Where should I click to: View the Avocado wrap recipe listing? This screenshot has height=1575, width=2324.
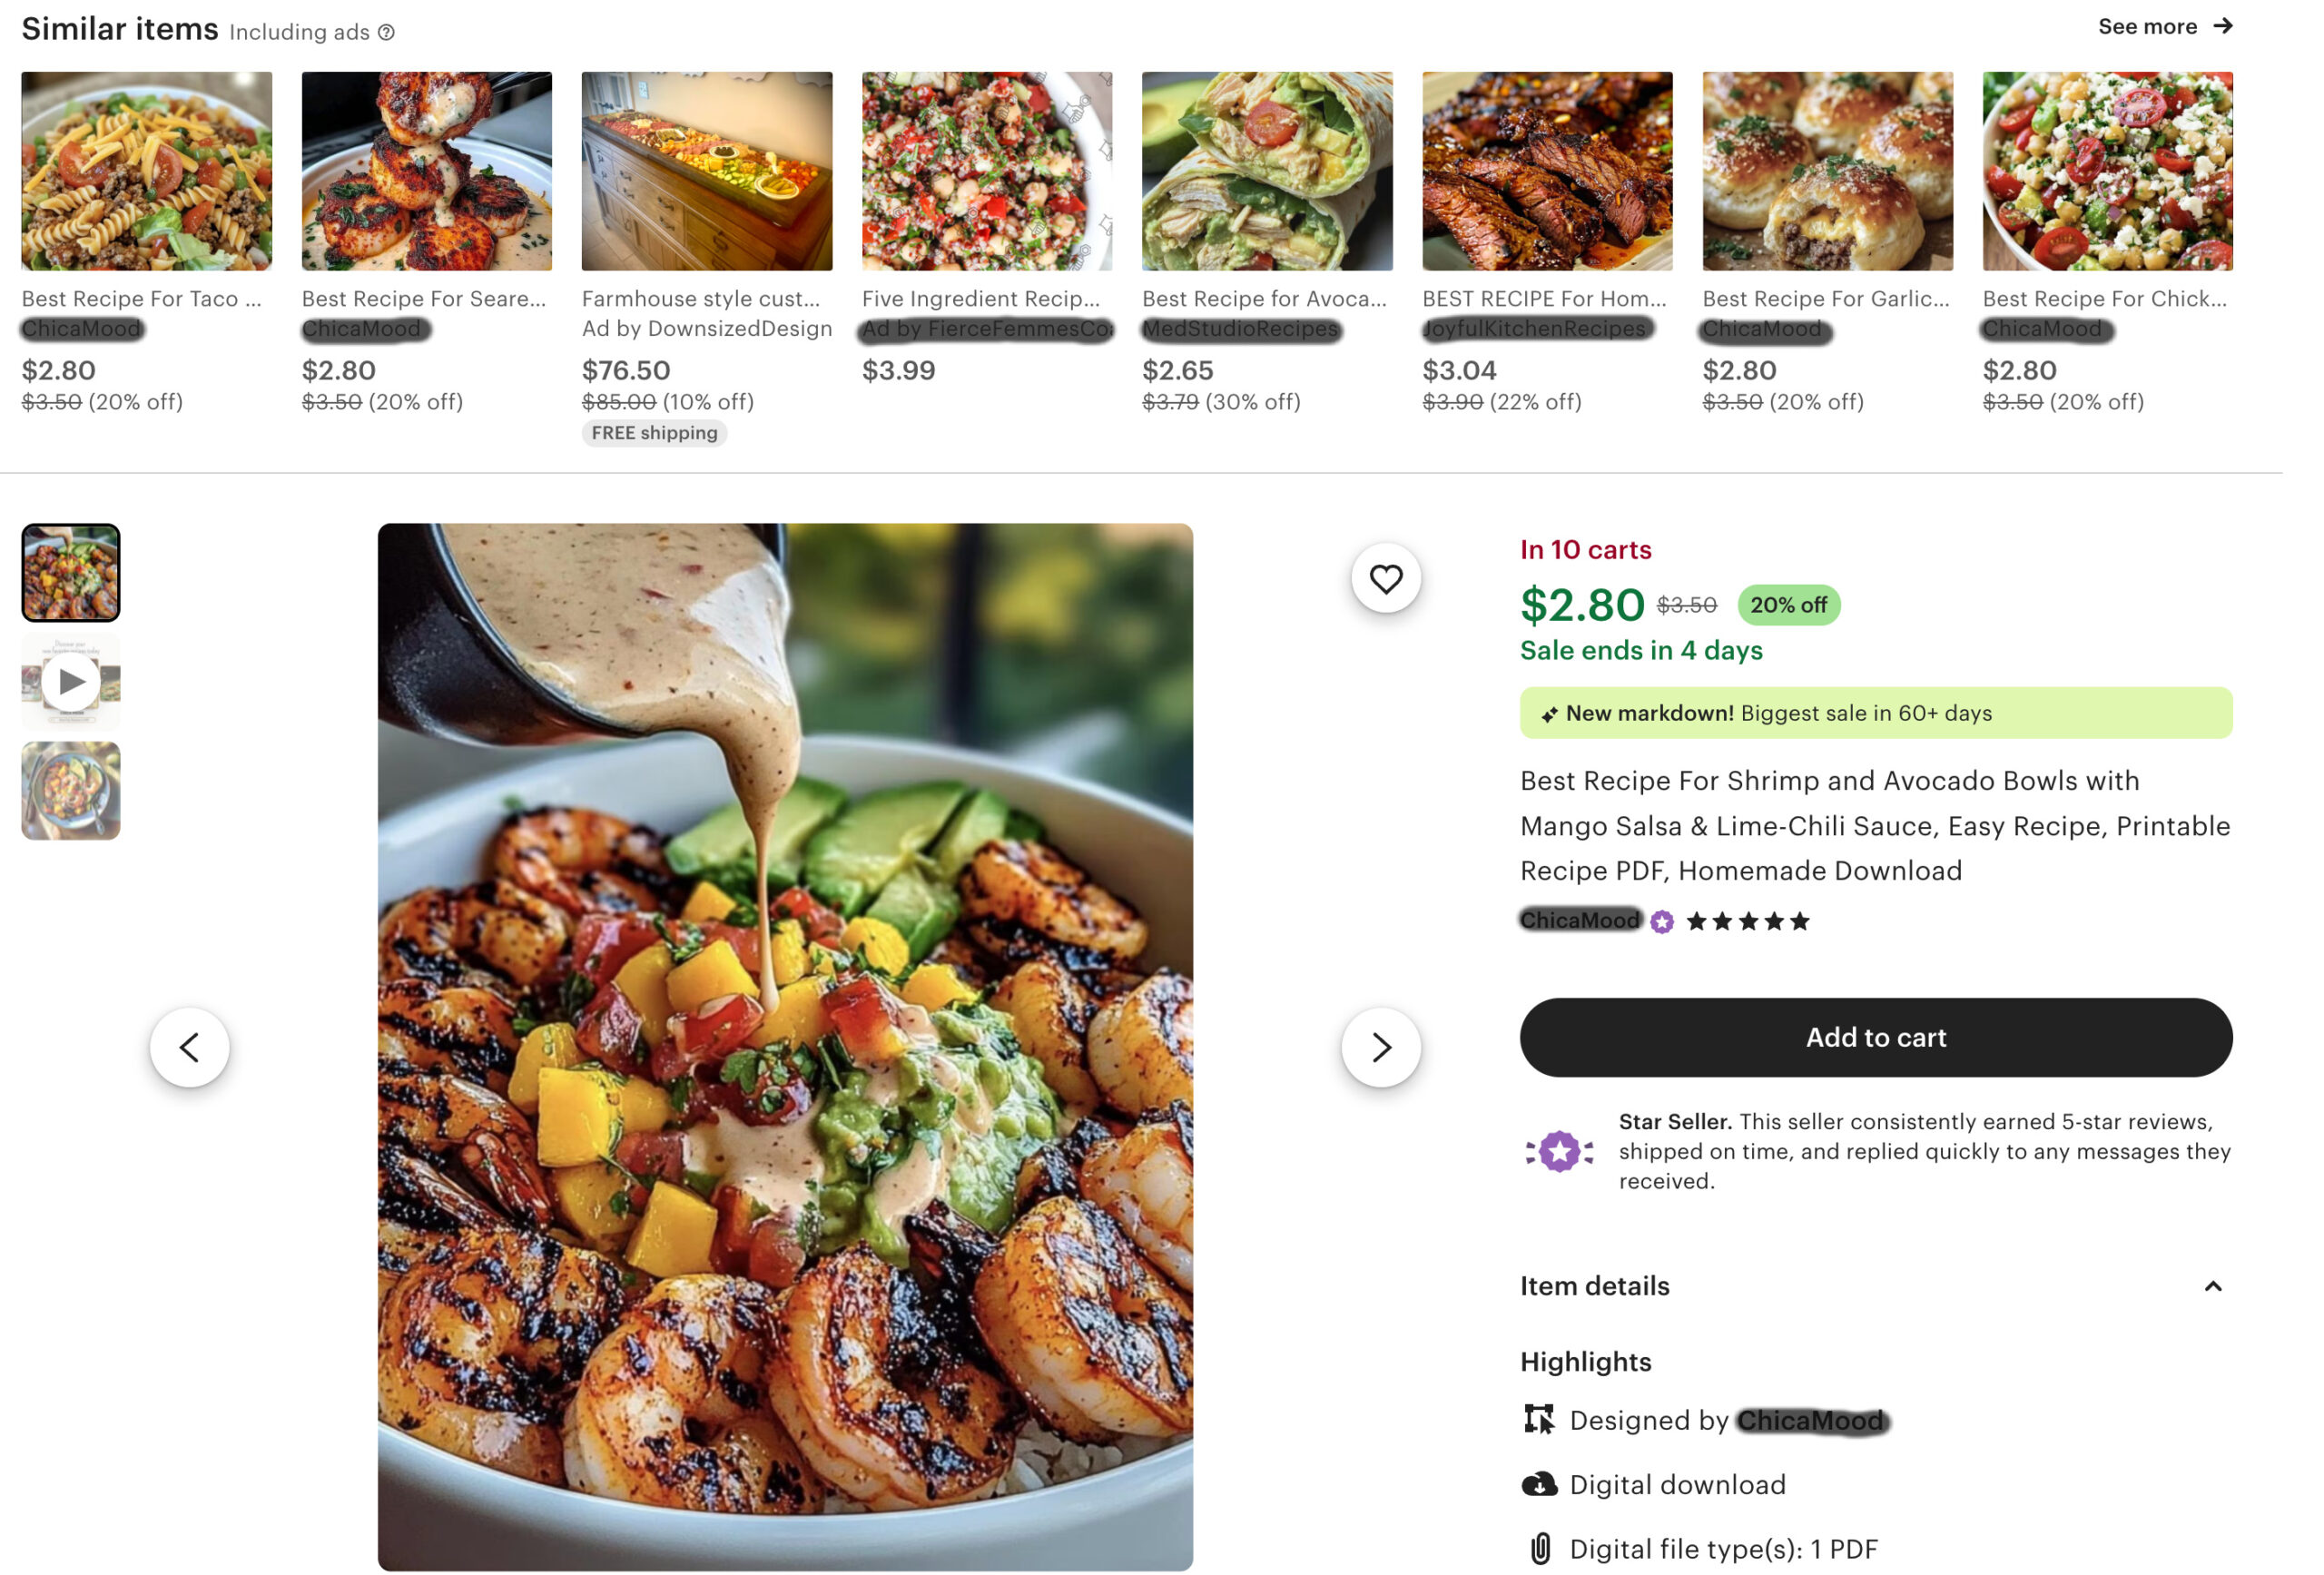[1266, 171]
